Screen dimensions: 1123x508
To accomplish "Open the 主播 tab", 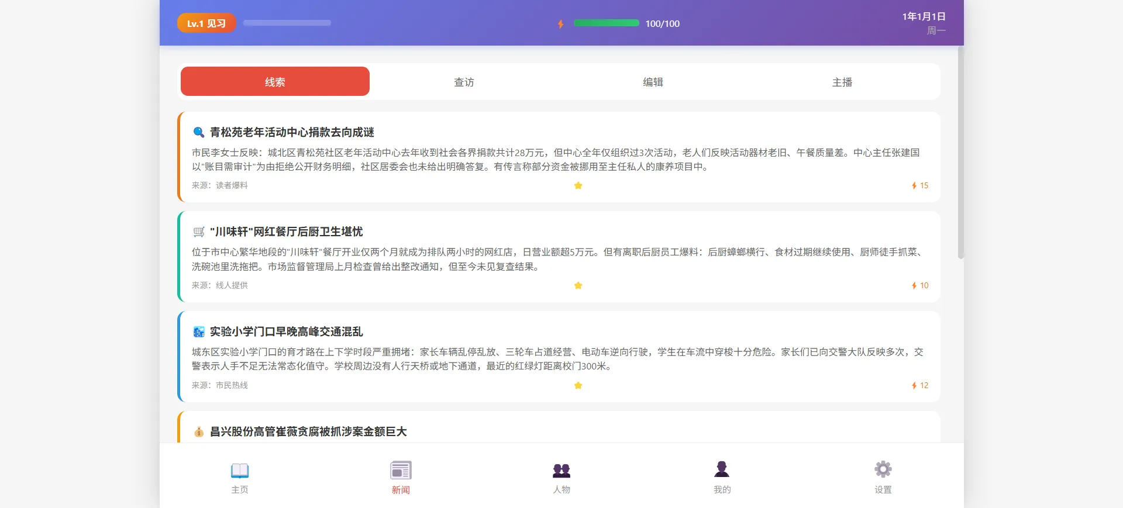I will click(842, 82).
